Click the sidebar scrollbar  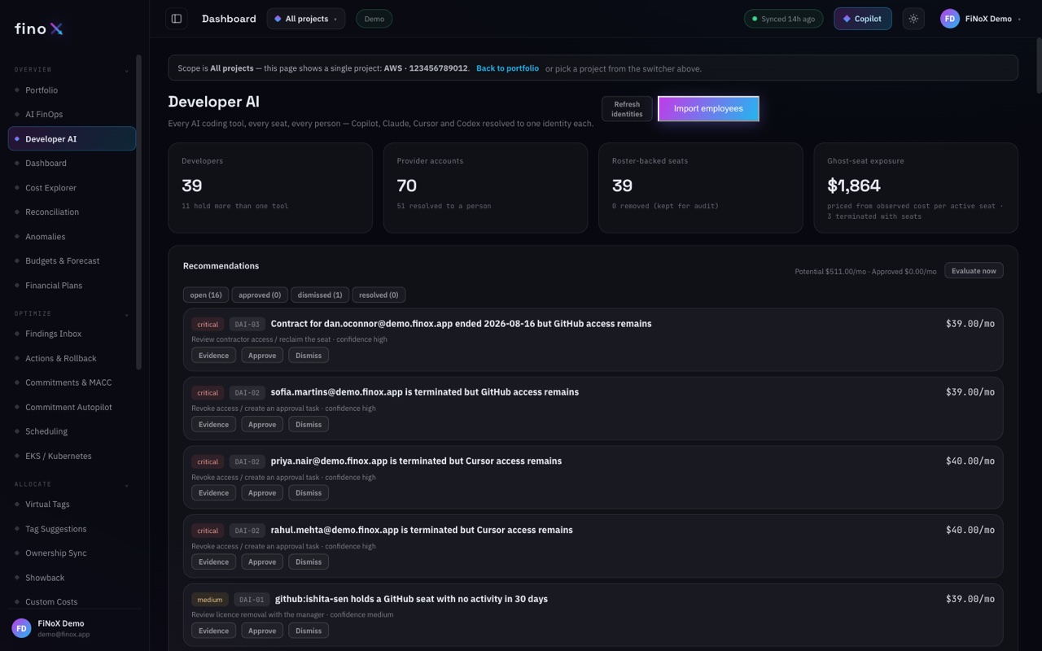[138, 212]
